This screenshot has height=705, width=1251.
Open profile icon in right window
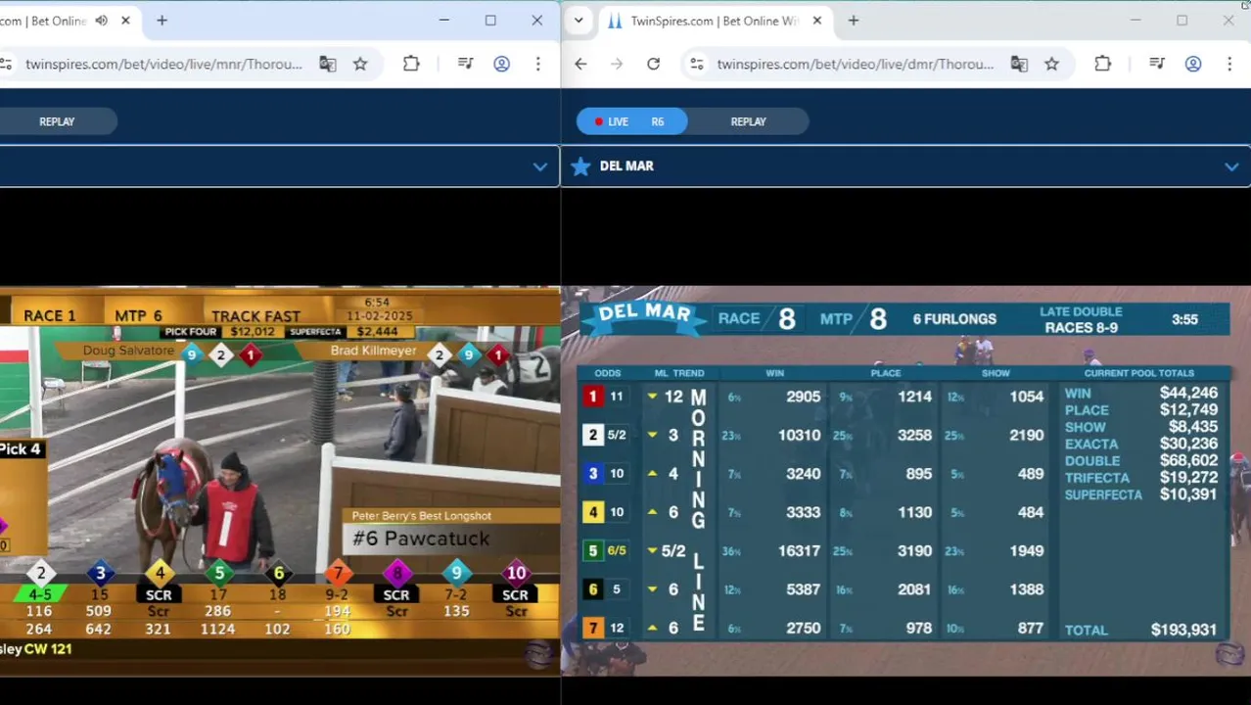tap(1193, 64)
